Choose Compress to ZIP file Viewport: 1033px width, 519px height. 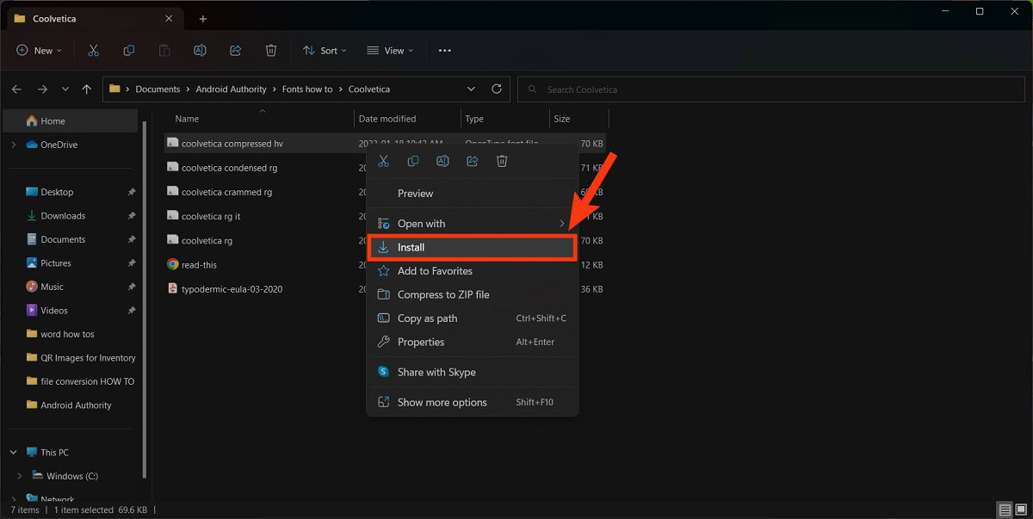click(x=442, y=294)
